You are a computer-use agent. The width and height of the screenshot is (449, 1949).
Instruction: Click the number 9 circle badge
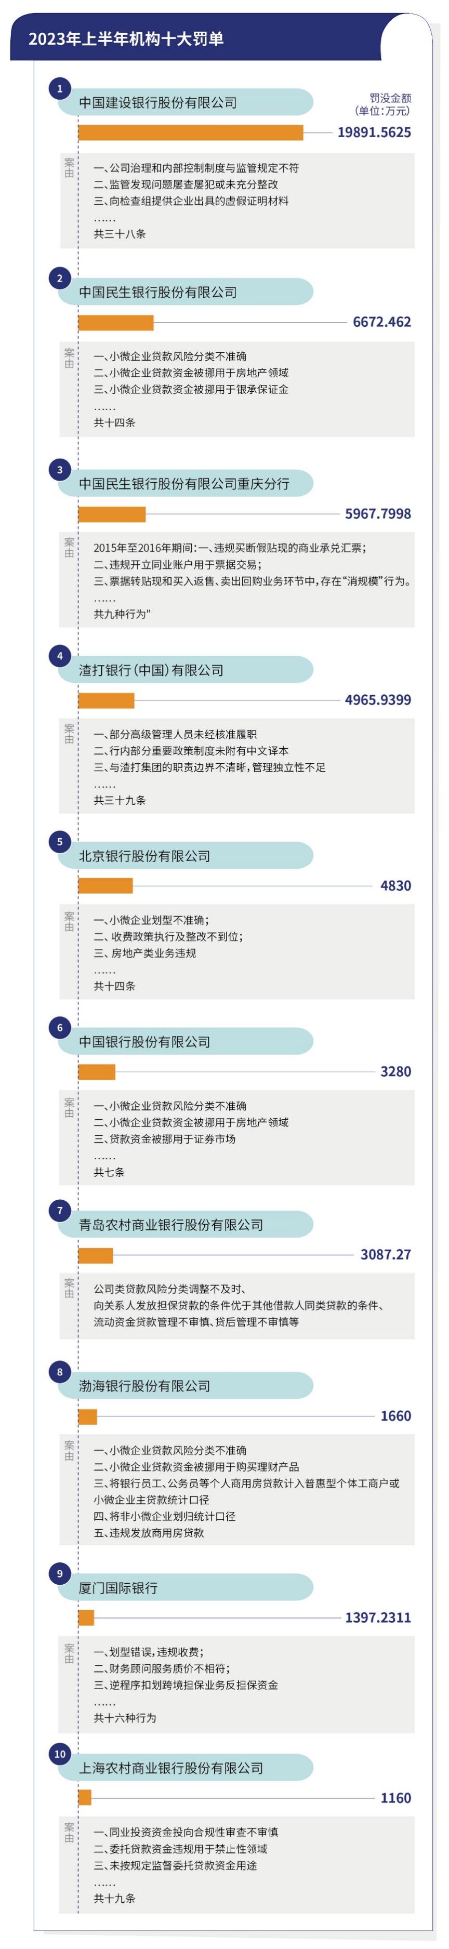coord(60,1573)
